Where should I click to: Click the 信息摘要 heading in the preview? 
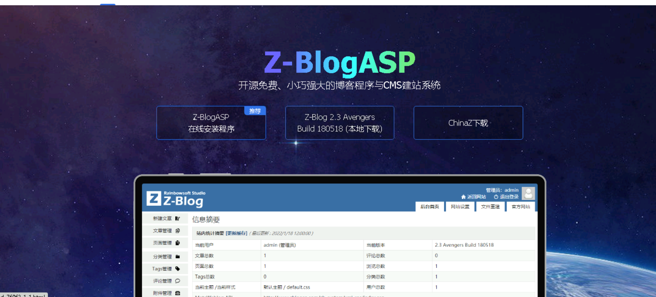point(206,220)
